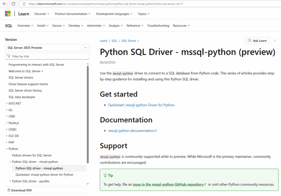Click the Download PDF icon
The image size is (281, 196).
coord(9,190)
